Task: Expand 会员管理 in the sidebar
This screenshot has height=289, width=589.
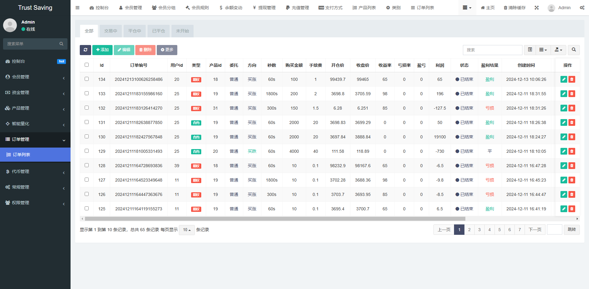Action: click(35, 77)
